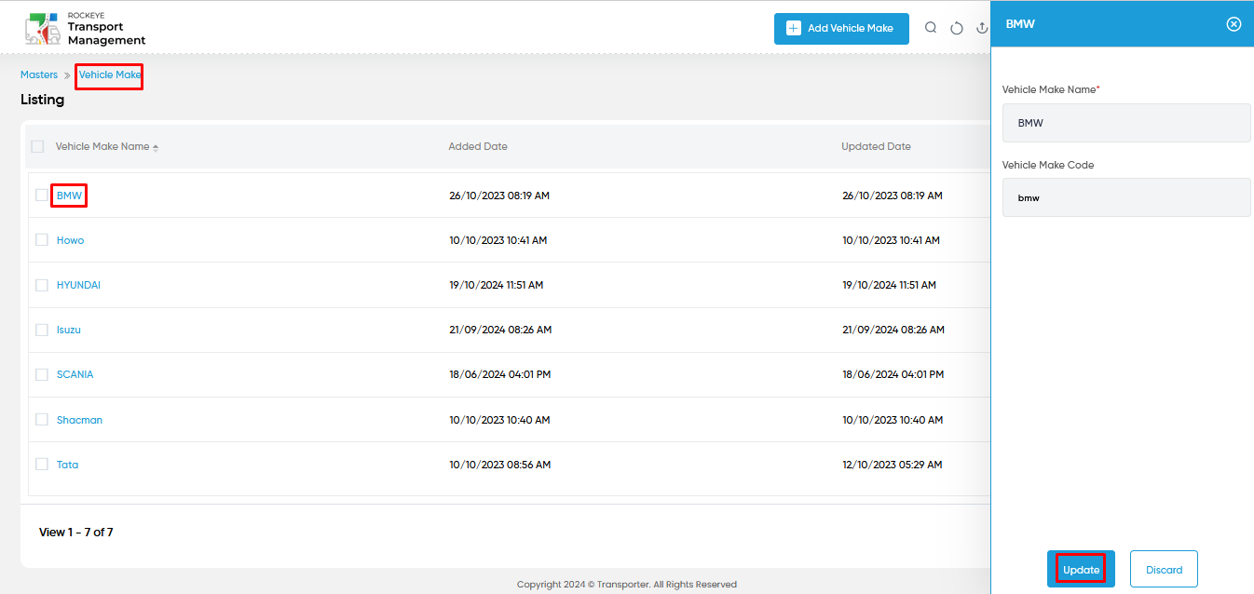
Task: Click SCANIA added date 18/06/2024 04:01 PM
Action: tap(500, 374)
